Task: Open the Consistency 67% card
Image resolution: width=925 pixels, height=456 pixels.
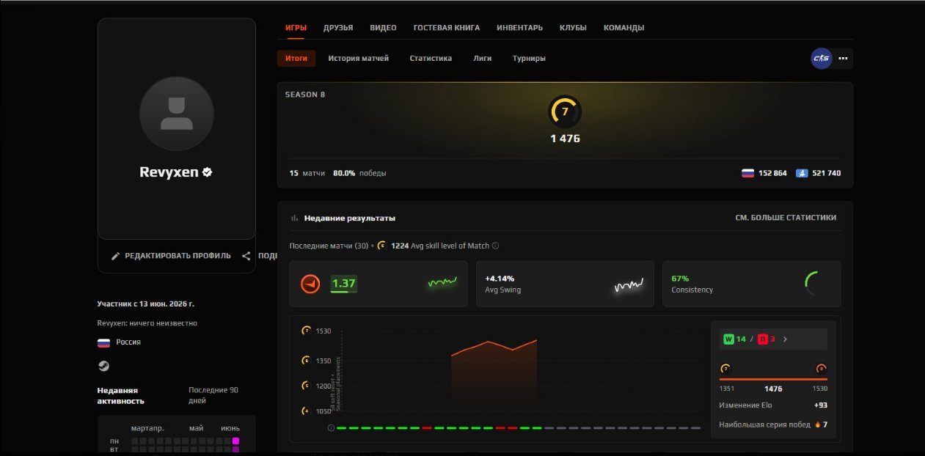Action: tap(752, 284)
